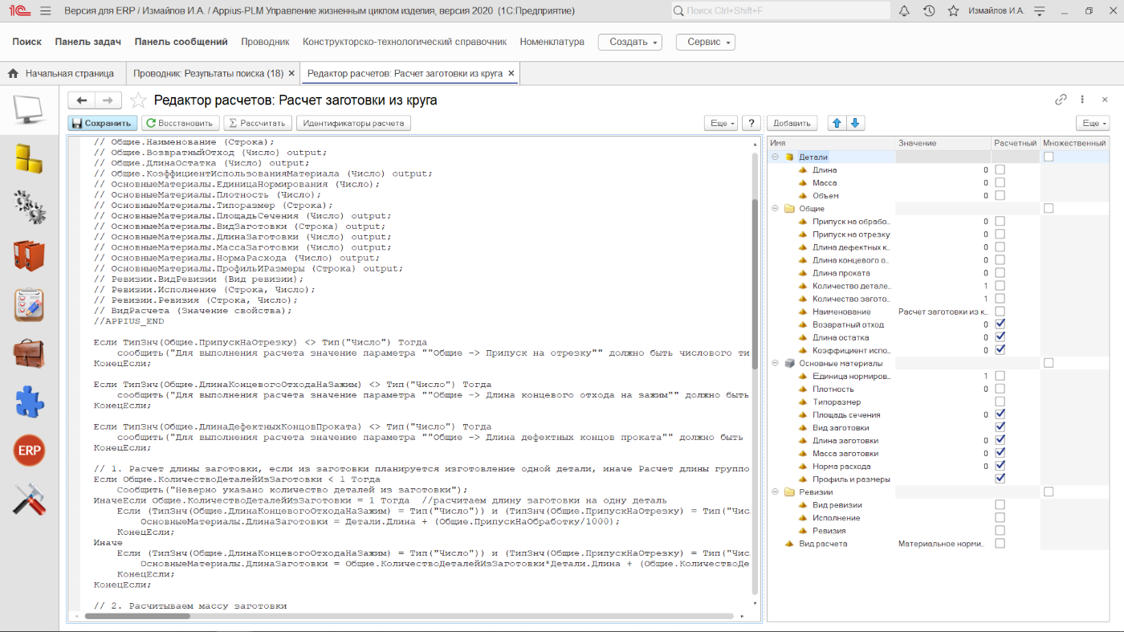The width and height of the screenshot is (1124, 632).
Task: Collapse the Ревизии tree group
Action: pos(776,491)
